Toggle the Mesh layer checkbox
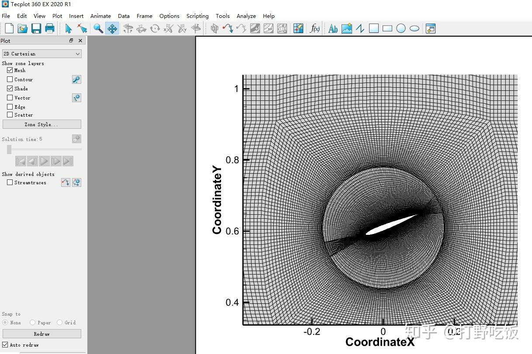Viewport: 532px width, 354px height. click(10, 70)
